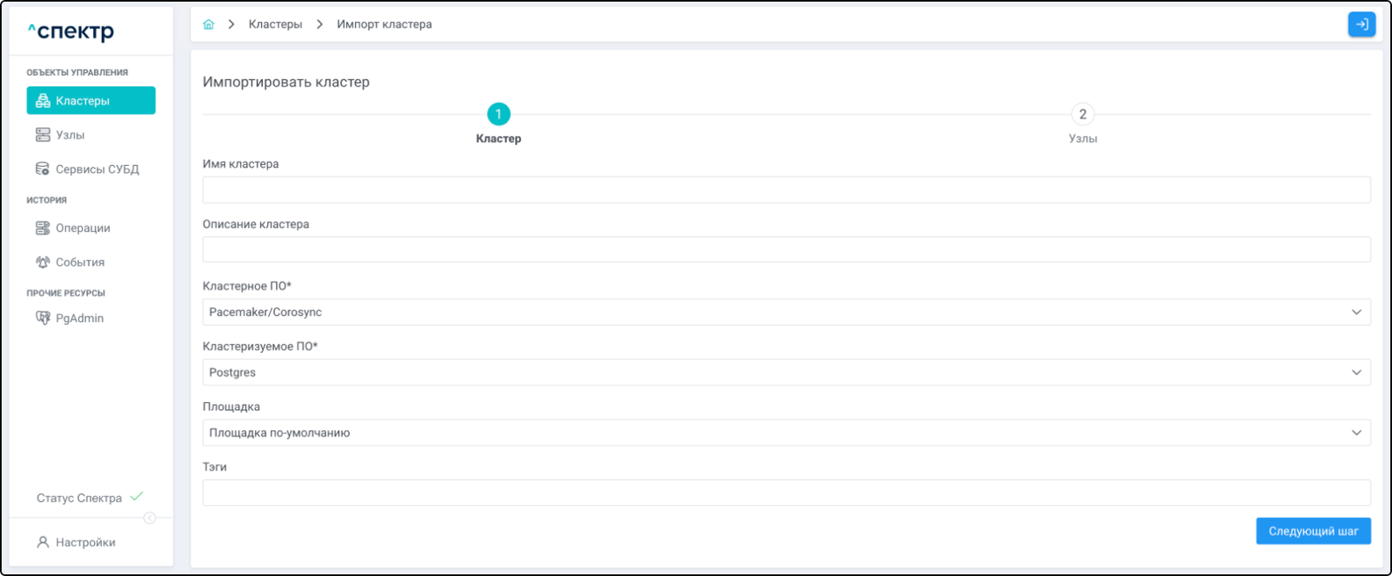1392x576 pixels.
Task: Click the События bell icon
Action: click(x=42, y=263)
